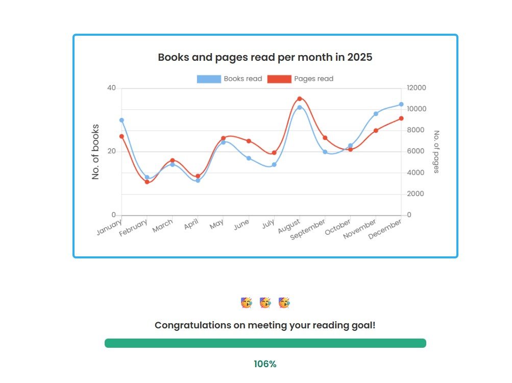Click the August Pages read data point
The height and width of the screenshot is (383, 512).
tap(300, 99)
